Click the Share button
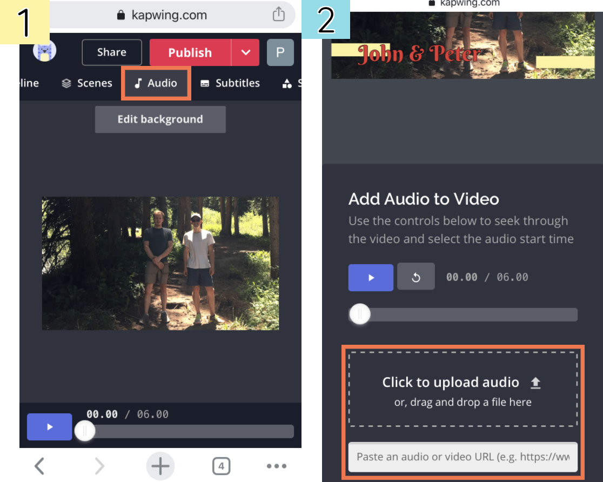The height and width of the screenshot is (482, 603). tap(112, 52)
